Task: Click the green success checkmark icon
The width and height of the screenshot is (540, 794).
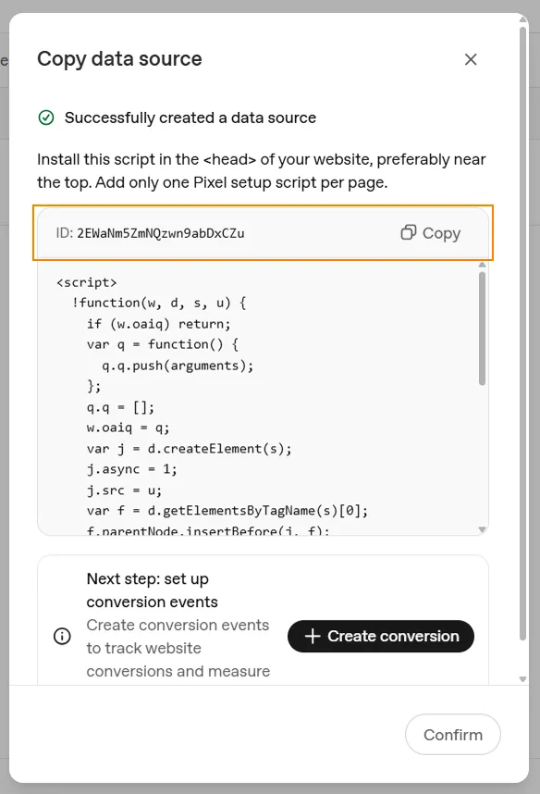Action: click(46, 118)
